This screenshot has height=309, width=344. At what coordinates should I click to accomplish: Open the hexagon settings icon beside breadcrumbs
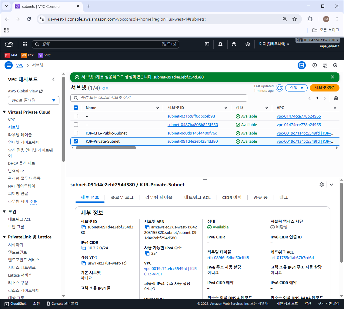pyautogui.click(x=335, y=65)
